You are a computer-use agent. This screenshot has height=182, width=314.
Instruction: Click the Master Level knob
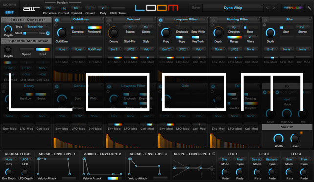[x=295, y=139]
